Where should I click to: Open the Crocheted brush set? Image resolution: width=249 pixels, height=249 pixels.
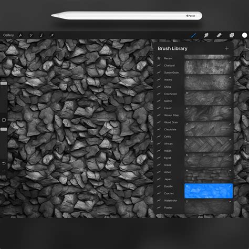click(x=170, y=94)
